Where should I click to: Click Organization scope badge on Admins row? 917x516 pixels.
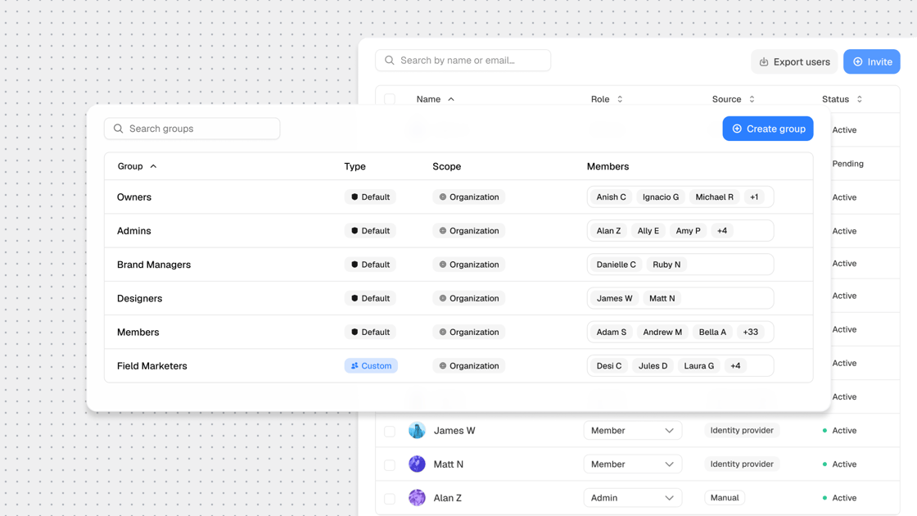click(x=469, y=230)
